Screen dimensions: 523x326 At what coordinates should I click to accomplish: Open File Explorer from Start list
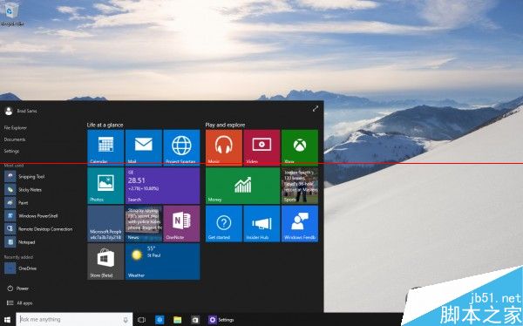tap(16, 128)
